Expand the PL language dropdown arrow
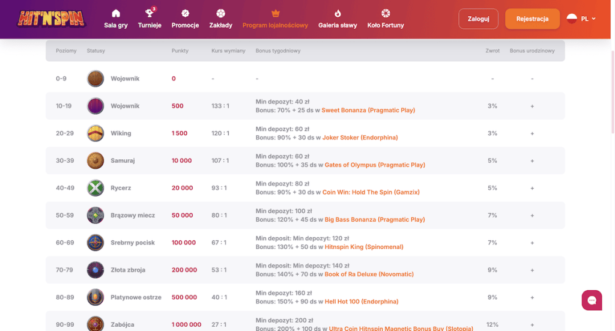Image resolution: width=615 pixels, height=331 pixels. click(x=593, y=19)
